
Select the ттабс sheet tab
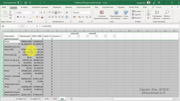(x=55, y=99)
